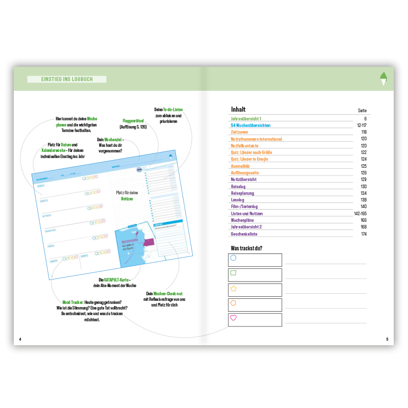Tap the pink heart tracker symbol

[234, 318]
